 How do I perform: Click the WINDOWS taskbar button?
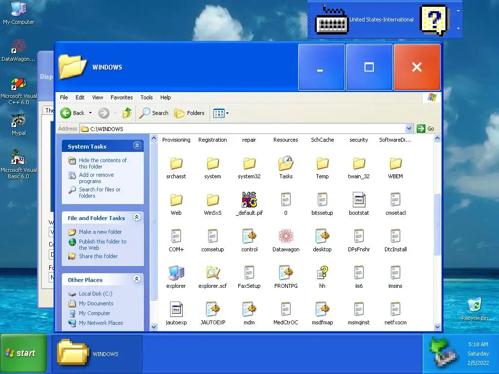97,353
